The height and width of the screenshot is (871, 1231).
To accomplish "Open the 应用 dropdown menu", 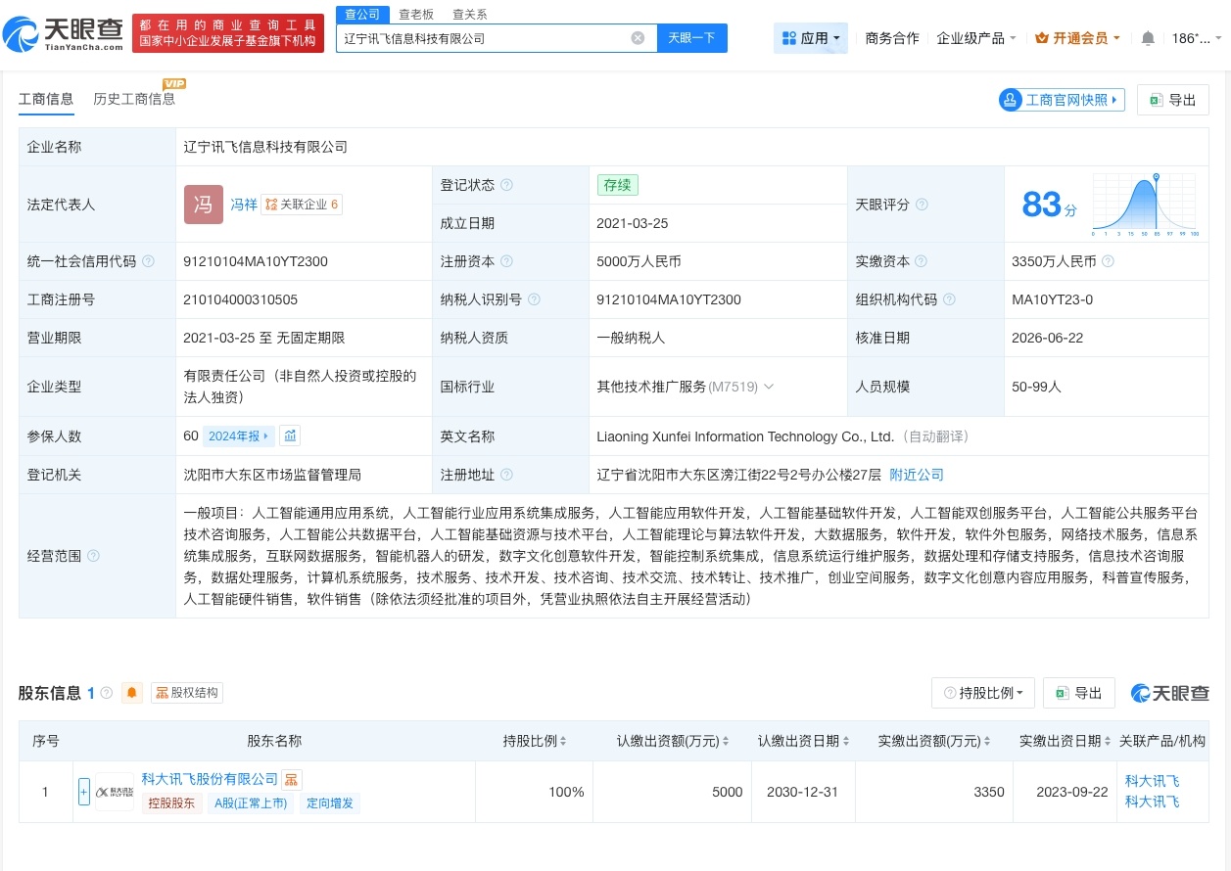I will tap(811, 38).
